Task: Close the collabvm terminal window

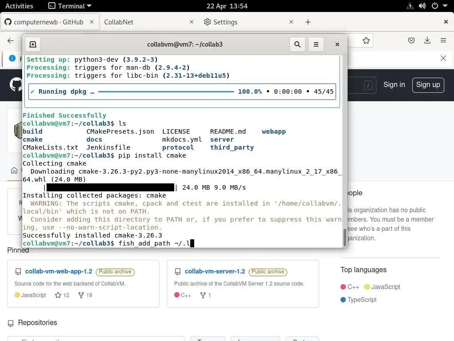Action: click(x=337, y=44)
